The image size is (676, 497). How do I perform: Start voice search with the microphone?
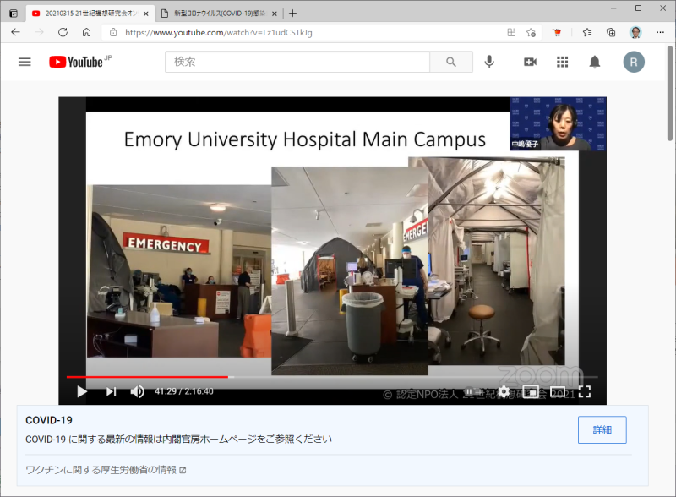[489, 62]
